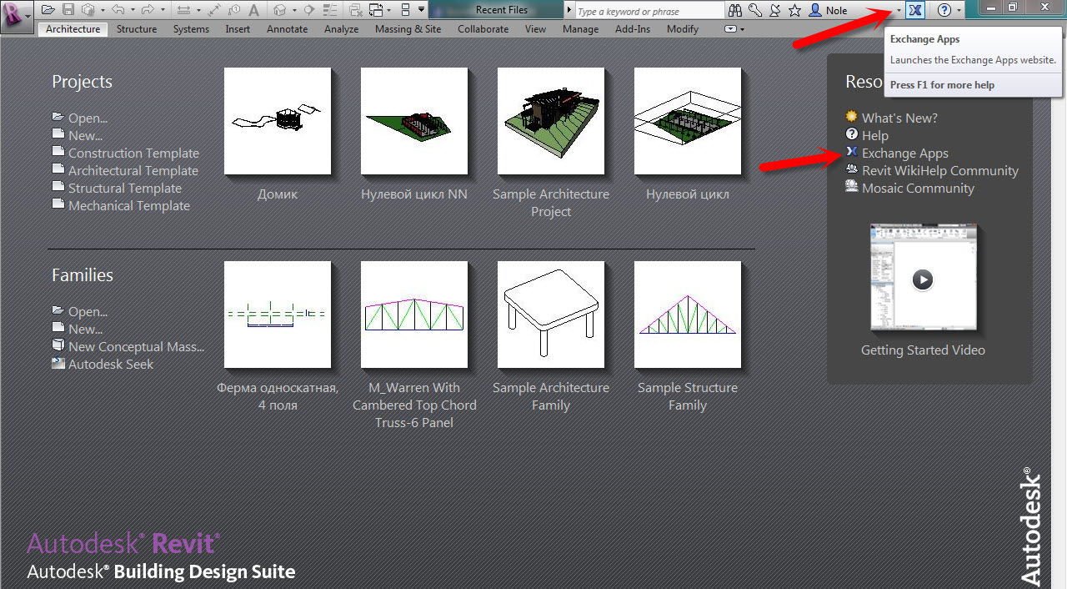This screenshot has width=1067, height=589.
Task: Open Exchange Apps link in Resources
Action: click(905, 154)
